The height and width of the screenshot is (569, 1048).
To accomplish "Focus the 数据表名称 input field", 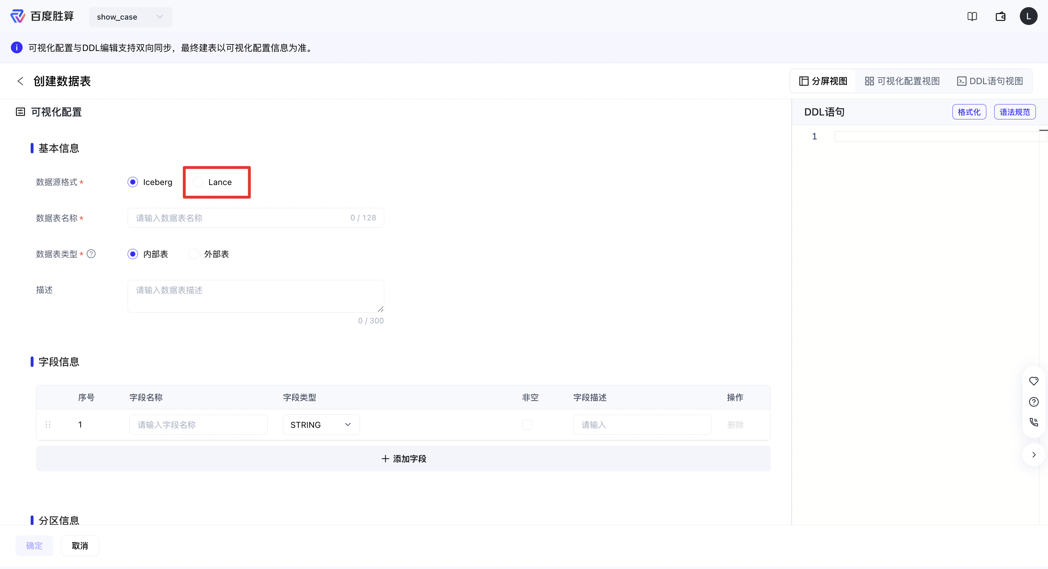I will tap(256, 218).
